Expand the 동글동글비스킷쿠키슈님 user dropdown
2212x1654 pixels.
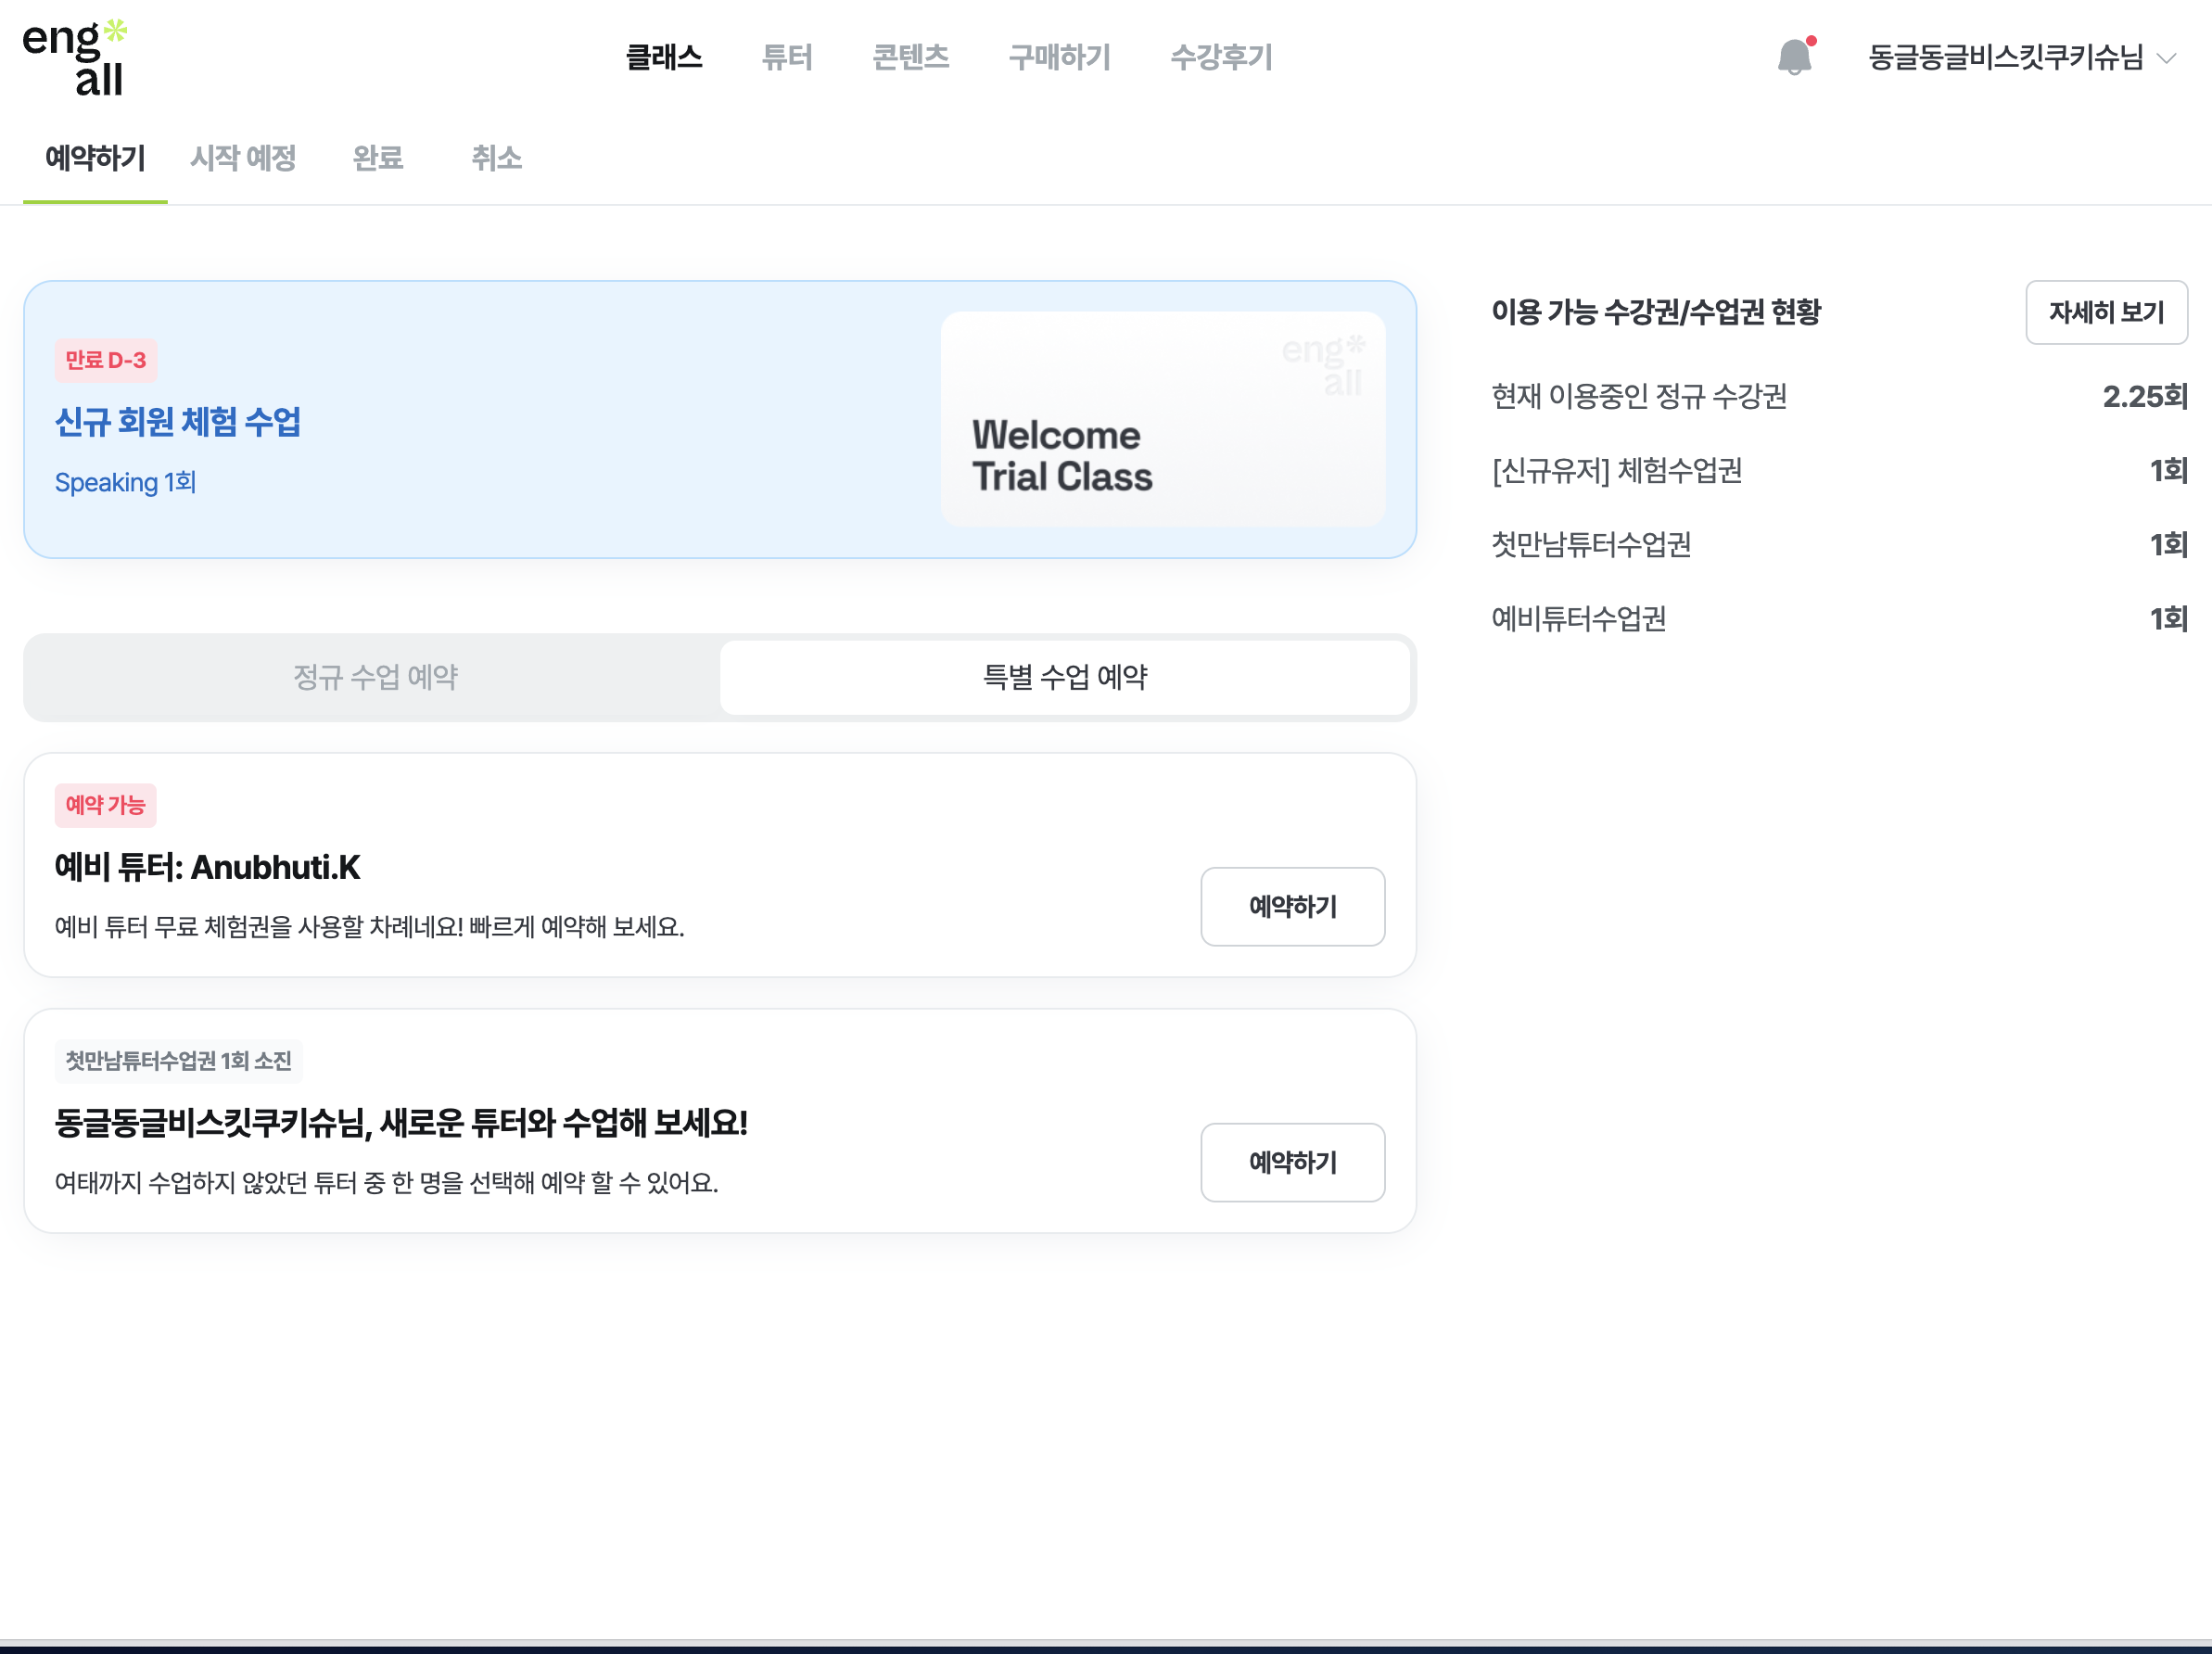pyautogui.click(x=2021, y=57)
